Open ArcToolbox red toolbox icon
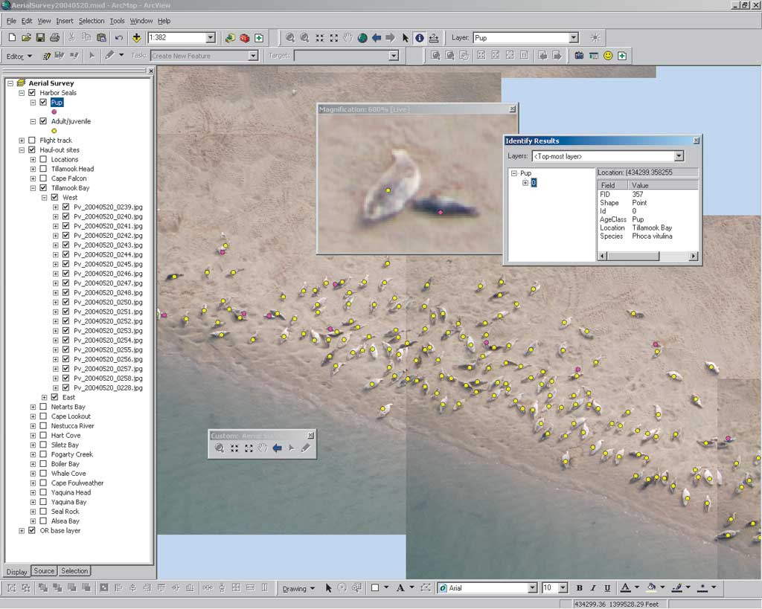The height and width of the screenshot is (609, 762). pos(244,38)
